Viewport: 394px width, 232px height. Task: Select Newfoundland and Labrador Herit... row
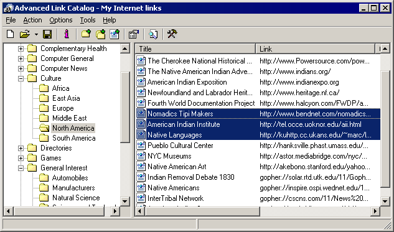[258, 93]
